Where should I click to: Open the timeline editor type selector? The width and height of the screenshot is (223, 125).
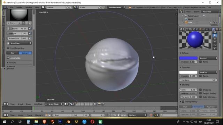(6, 115)
